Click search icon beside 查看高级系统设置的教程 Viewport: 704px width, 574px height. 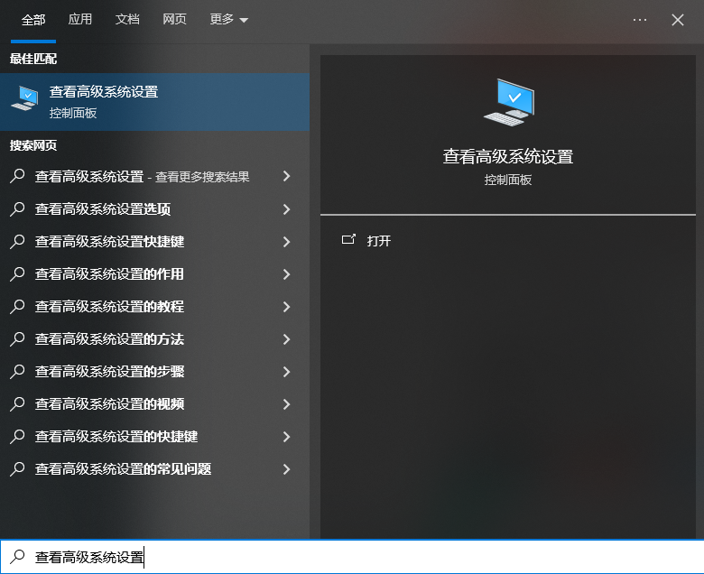click(17, 306)
